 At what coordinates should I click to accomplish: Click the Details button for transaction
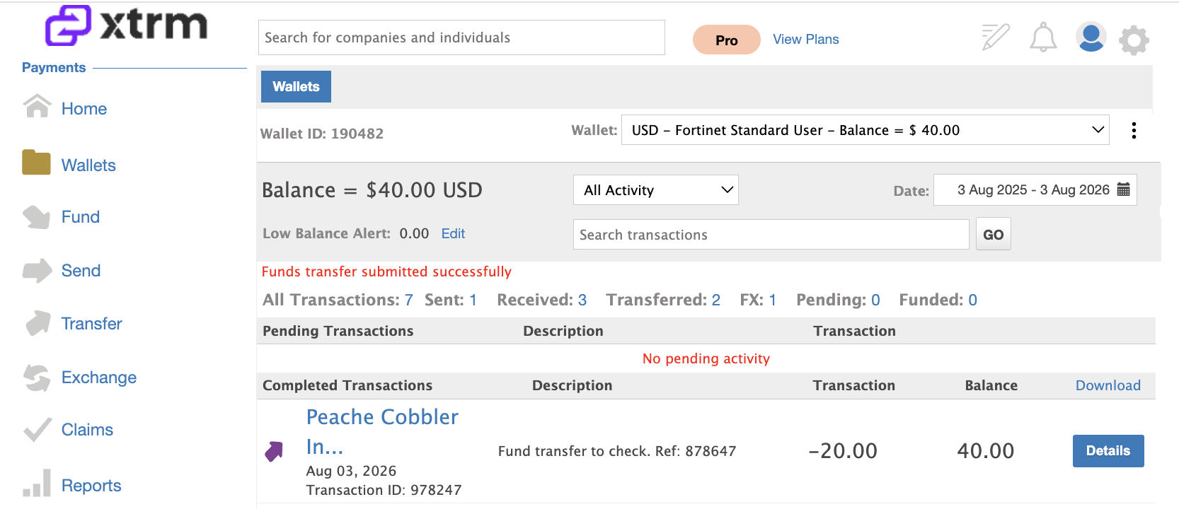1108,451
